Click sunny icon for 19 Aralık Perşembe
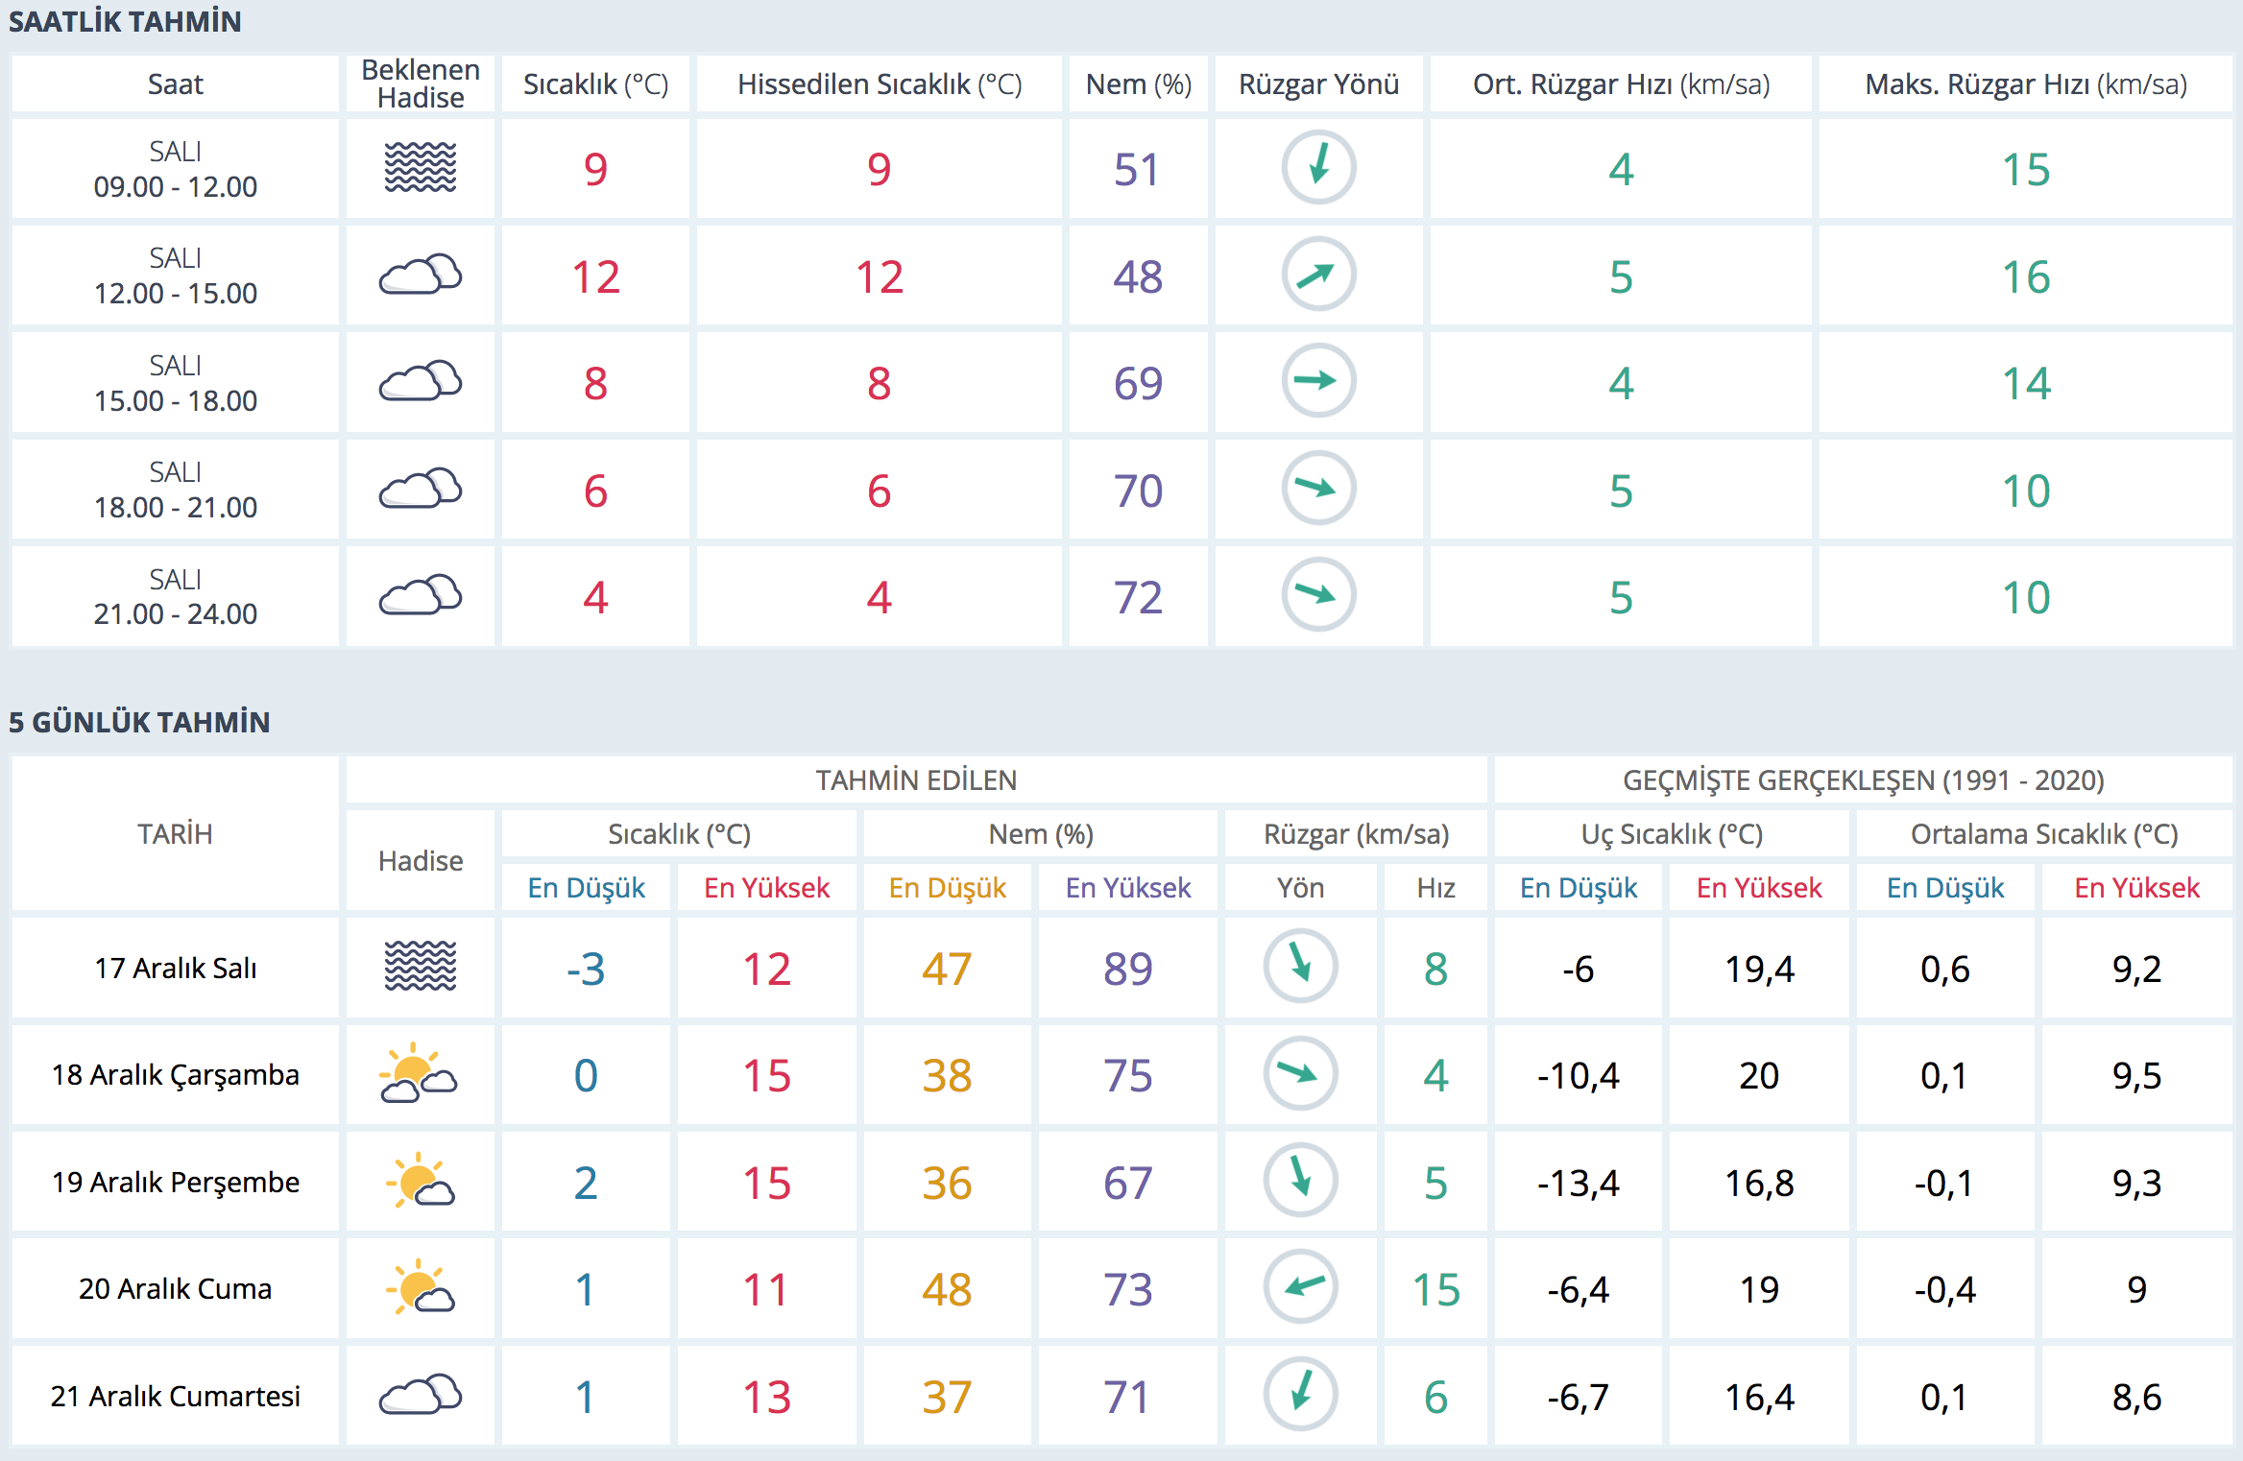This screenshot has width=2243, height=1461. point(420,1181)
